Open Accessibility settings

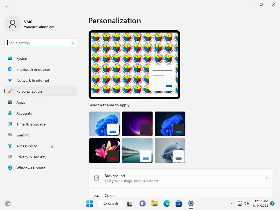[41, 146]
